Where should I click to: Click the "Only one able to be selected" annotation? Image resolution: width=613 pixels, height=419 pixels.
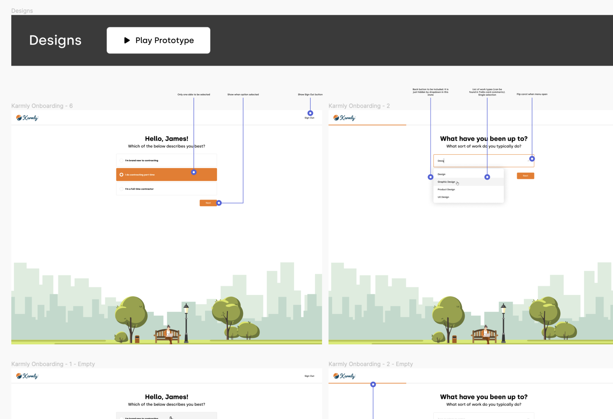194,94
